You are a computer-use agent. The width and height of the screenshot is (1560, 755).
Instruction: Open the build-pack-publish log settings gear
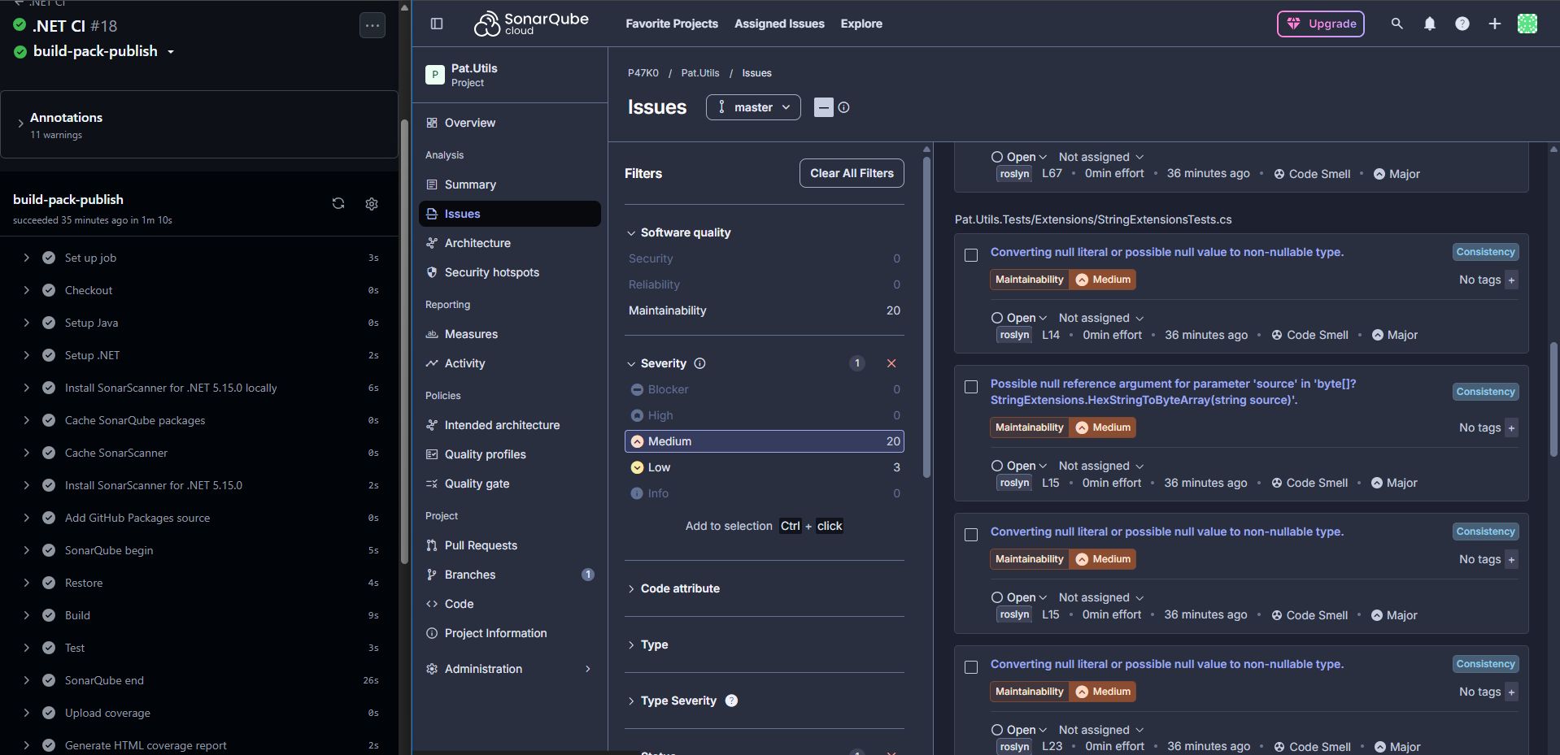[x=372, y=204]
